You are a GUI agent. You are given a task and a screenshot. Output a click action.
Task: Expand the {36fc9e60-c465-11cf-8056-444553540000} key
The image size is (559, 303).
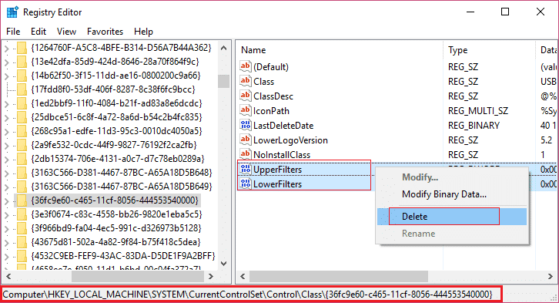(x=7, y=200)
